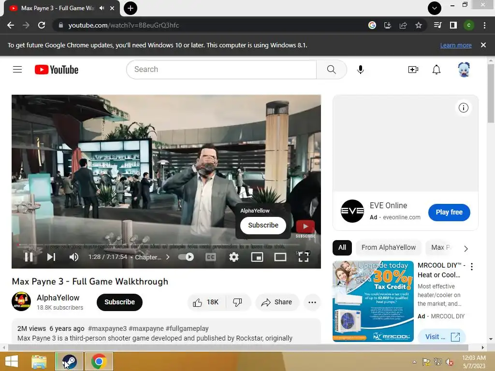Pause the video

[x=29, y=257]
